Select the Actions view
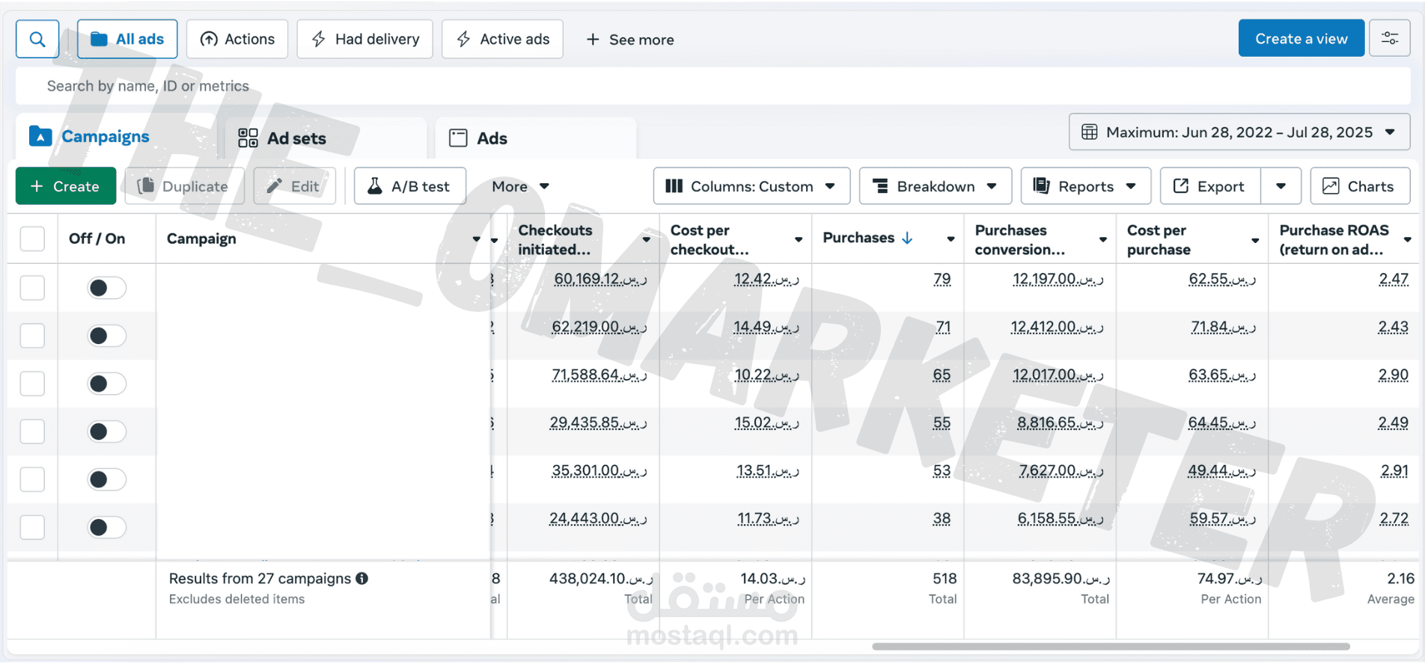Image resolution: width=1425 pixels, height=664 pixels. 237,39
